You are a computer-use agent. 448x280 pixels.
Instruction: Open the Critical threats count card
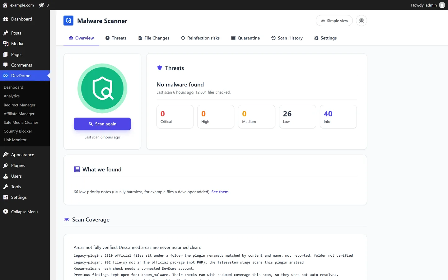point(175,117)
